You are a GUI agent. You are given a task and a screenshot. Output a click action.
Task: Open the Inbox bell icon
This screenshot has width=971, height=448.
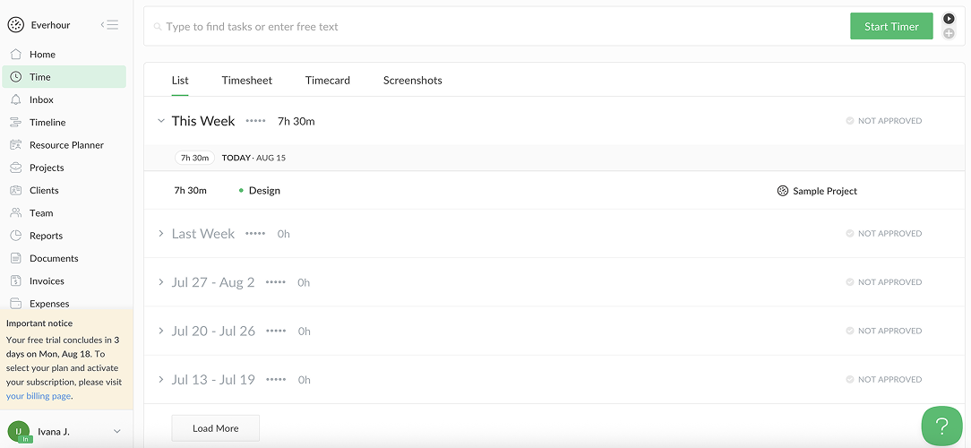click(15, 99)
